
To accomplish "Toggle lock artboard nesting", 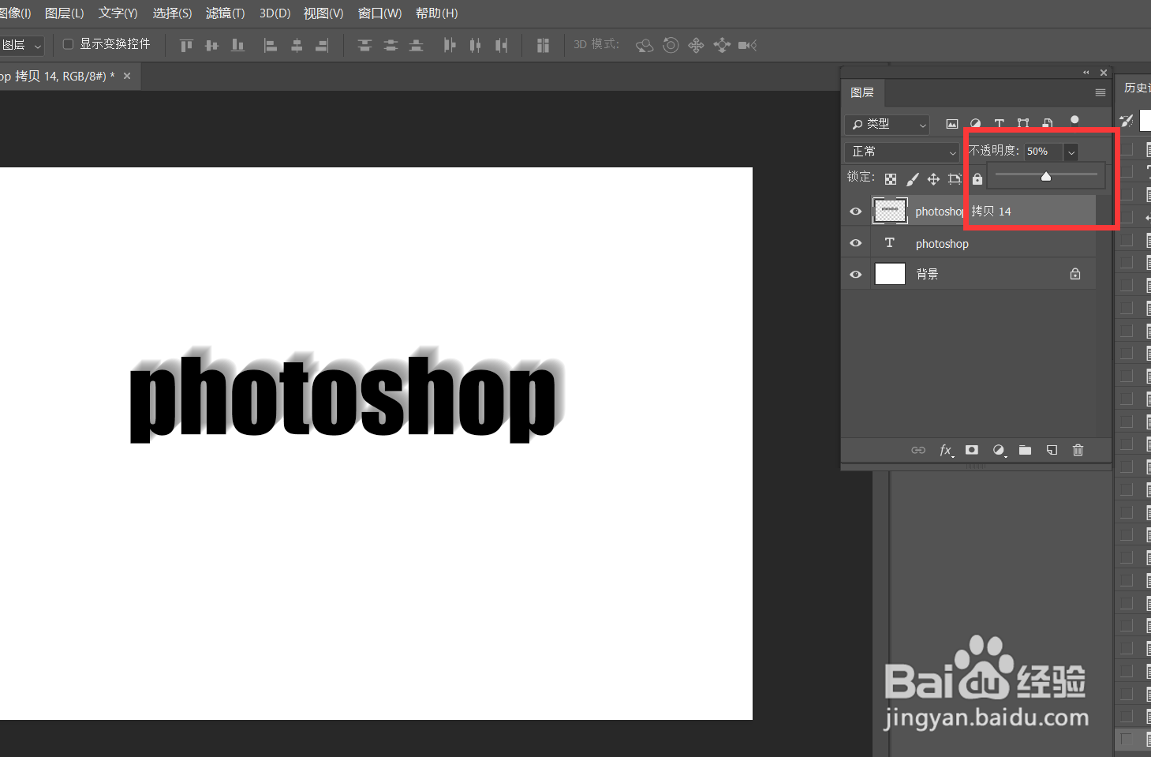I will 955,179.
